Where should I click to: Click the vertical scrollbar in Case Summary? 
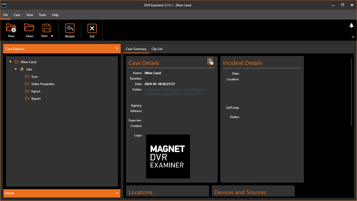tap(352, 92)
